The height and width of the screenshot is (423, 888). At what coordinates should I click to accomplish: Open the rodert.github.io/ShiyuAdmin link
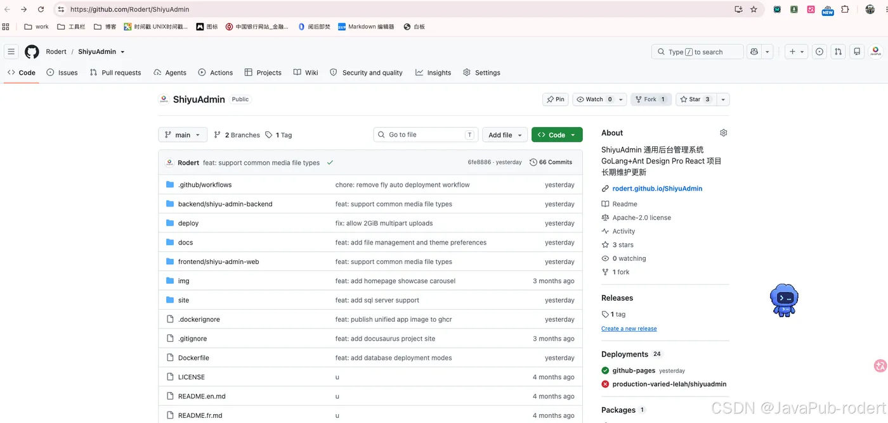[657, 189]
